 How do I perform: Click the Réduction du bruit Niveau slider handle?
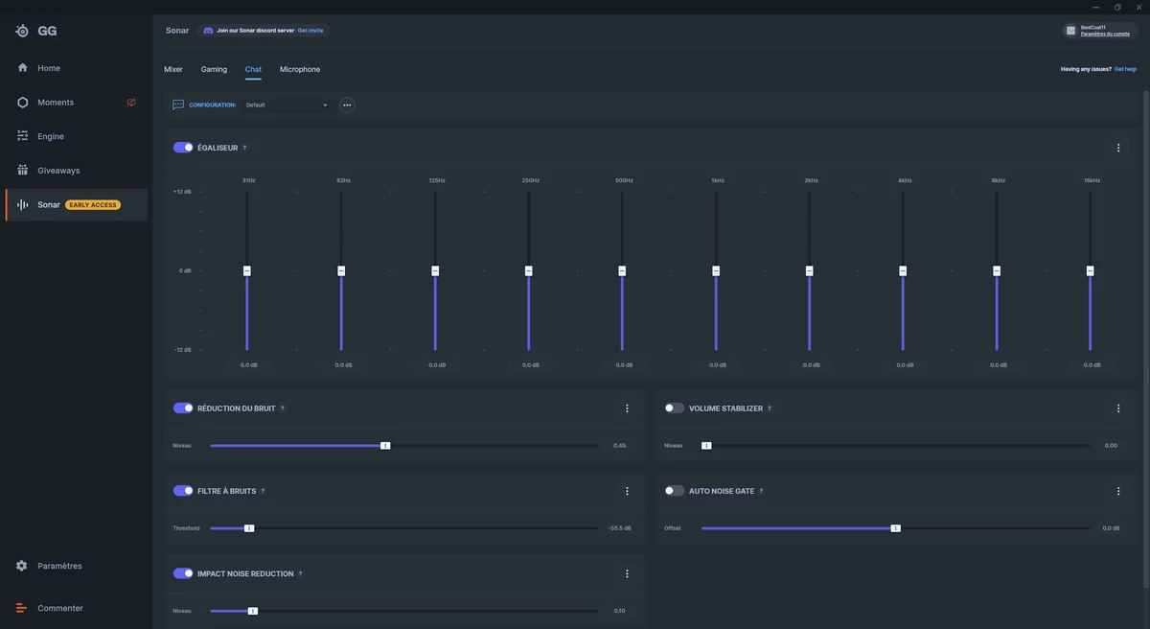point(385,446)
